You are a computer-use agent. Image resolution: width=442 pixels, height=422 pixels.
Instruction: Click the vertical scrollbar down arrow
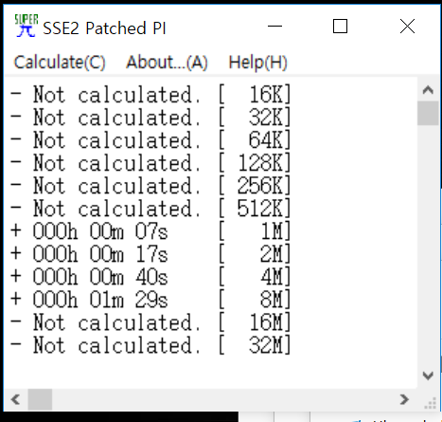coord(428,376)
